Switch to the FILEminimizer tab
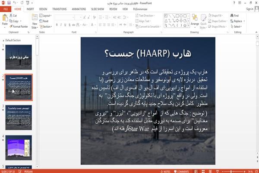 [140, 9]
